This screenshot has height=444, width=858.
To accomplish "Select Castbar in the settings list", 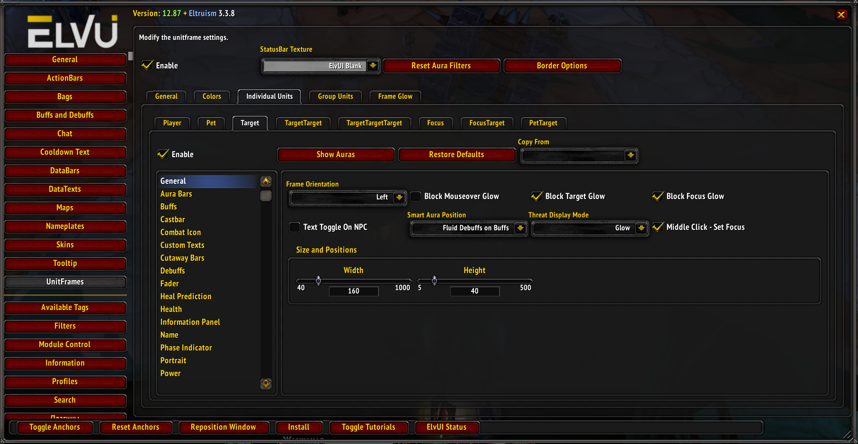I will (172, 219).
